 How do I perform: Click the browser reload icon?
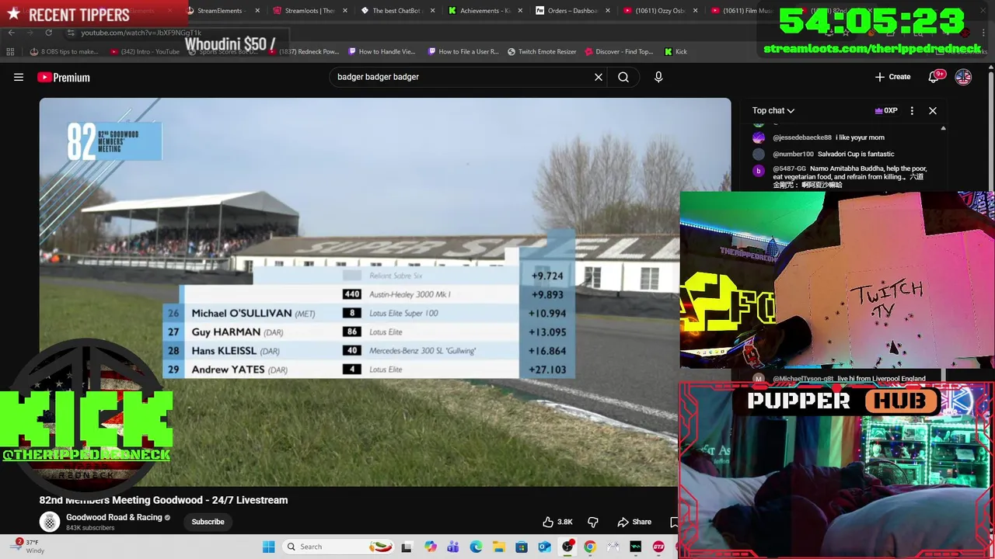click(x=48, y=33)
